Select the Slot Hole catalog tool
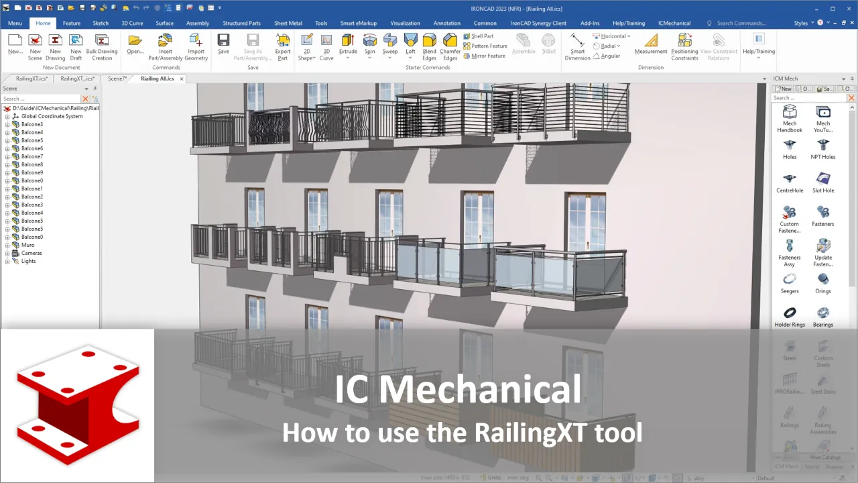 pos(823,182)
